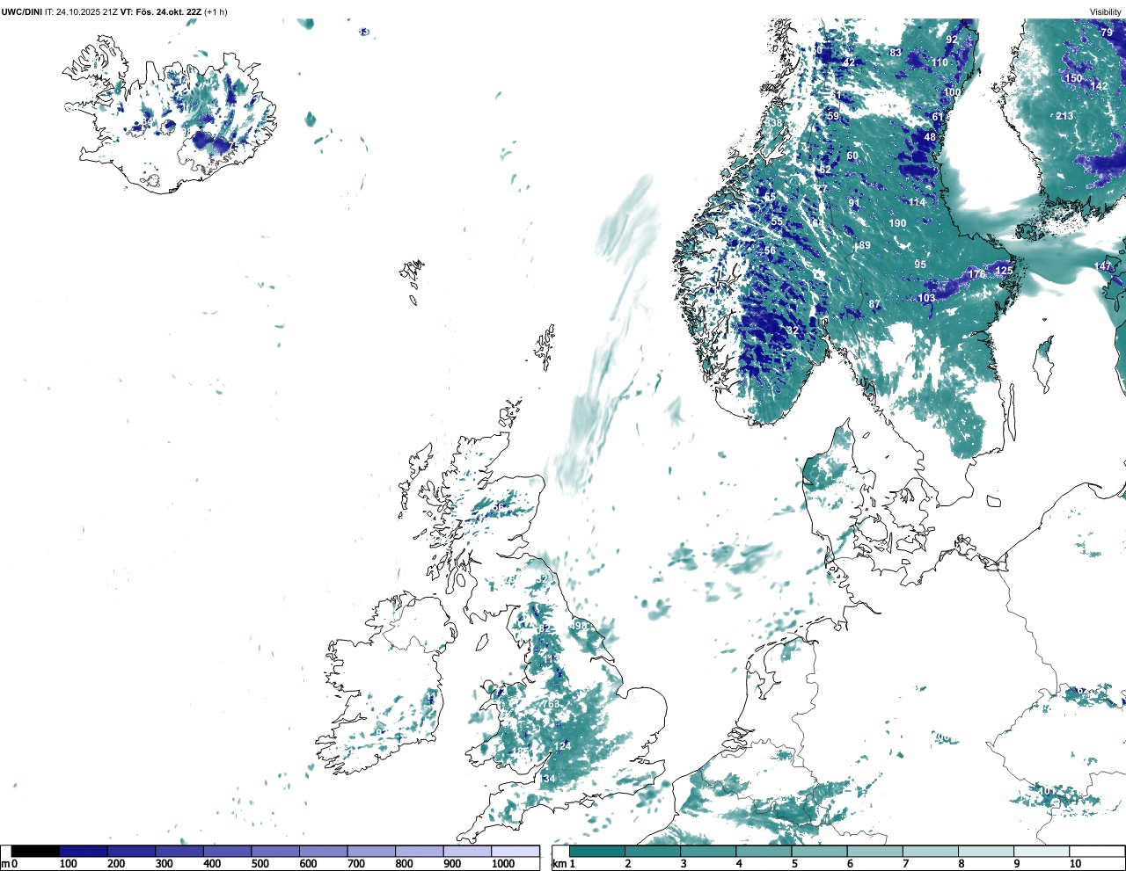Click the '103' visibility value in Sweden

tap(927, 299)
